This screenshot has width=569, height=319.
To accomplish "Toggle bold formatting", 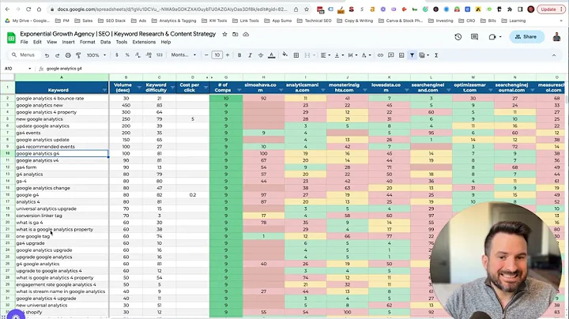I will click(239, 55).
